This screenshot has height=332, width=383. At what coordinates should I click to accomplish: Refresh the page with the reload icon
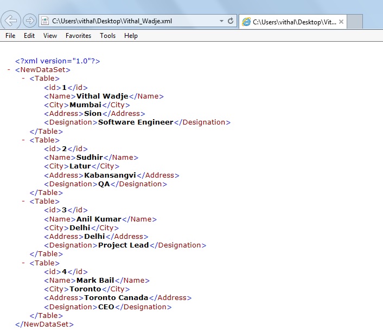point(231,21)
